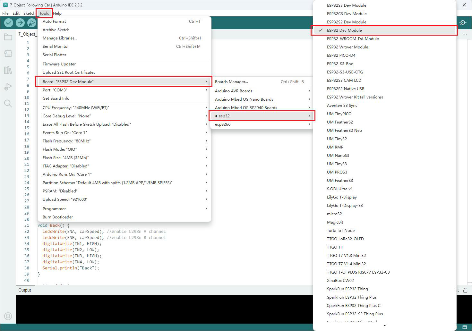Expand the Port: "COM3" submenu
Image resolution: width=472 pixels, height=331 pixels.
124,90
